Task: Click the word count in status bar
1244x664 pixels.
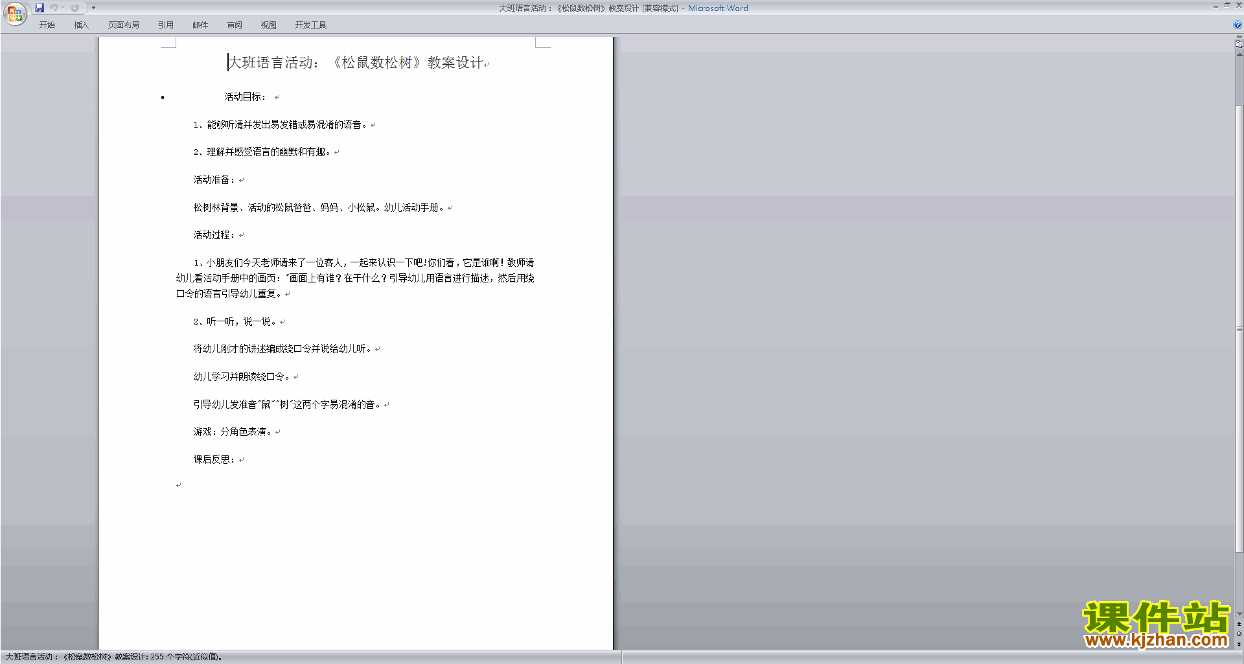Action: (x=114, y=657)
